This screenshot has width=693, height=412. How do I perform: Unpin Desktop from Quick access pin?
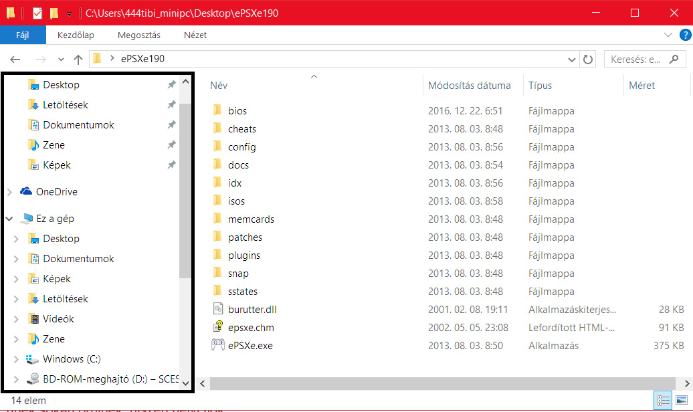tap(171, 84)
